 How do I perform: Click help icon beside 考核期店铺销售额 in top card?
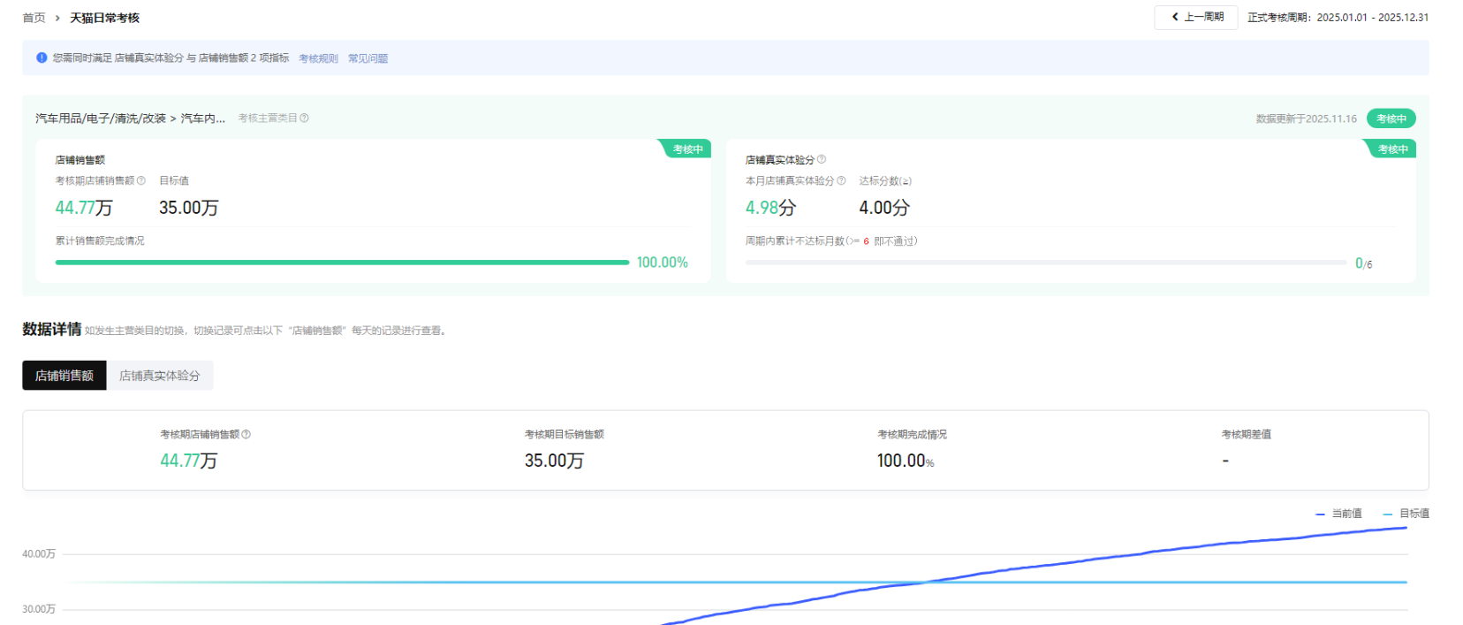(141, 180)
